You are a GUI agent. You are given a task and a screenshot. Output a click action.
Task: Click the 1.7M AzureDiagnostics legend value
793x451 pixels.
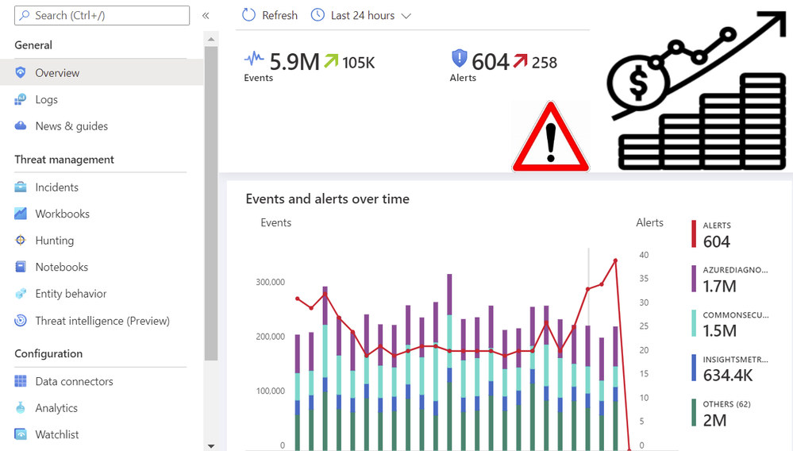click(x=719, y=286)
